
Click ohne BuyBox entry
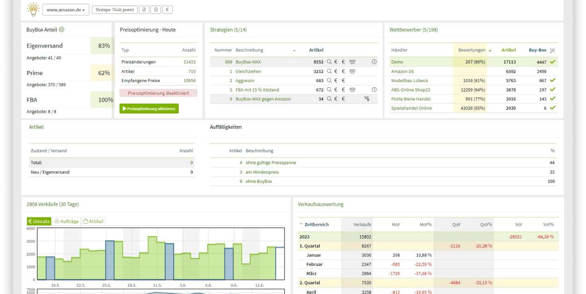[259, 181]
